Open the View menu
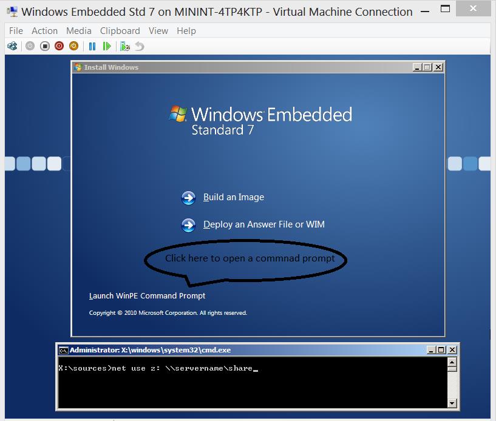496x421 pixels. coord(158,31)
